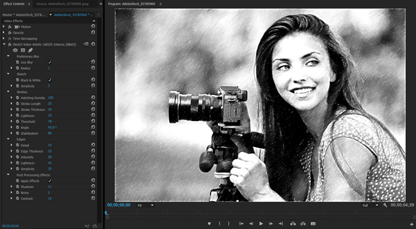Step back one frame
This screenshot has width=416, height=229.
(251, 224)
